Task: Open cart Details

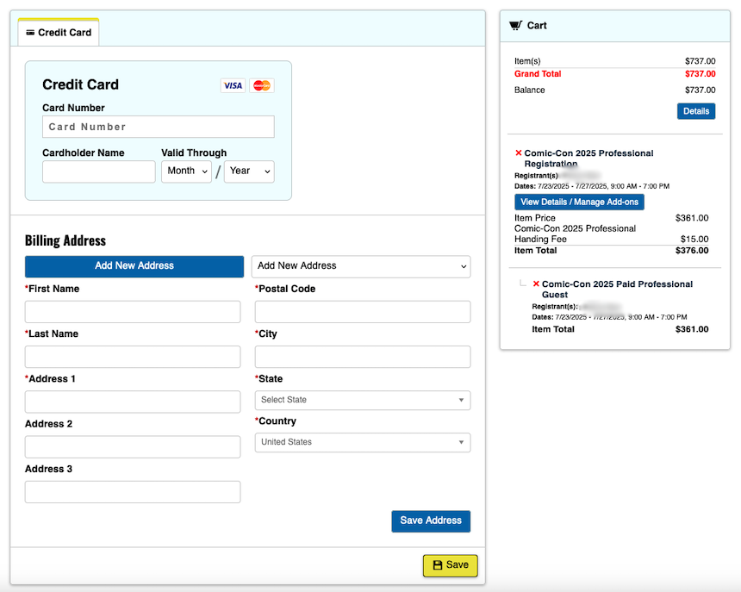Action: [x=696, y=111]
